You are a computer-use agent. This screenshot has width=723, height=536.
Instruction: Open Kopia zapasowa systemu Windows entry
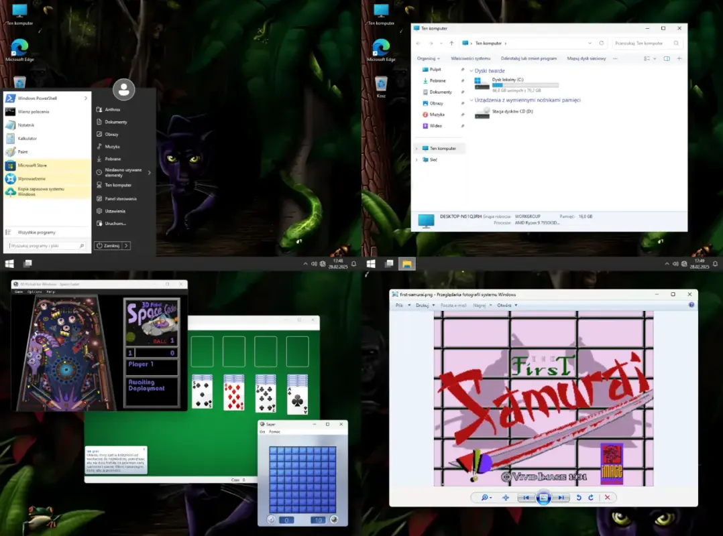(x=46, y=192)
